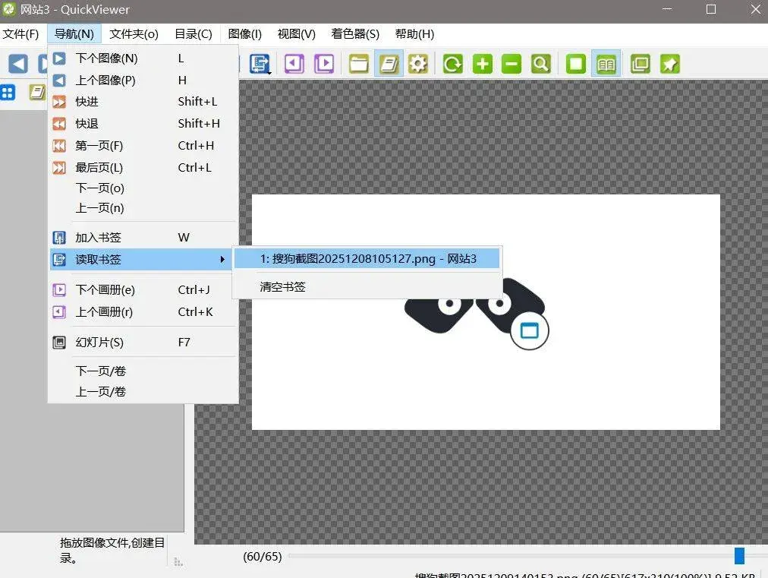768x578 pixels.
Task: Open the 文件夹(o) menu
Action: [134, 34]
